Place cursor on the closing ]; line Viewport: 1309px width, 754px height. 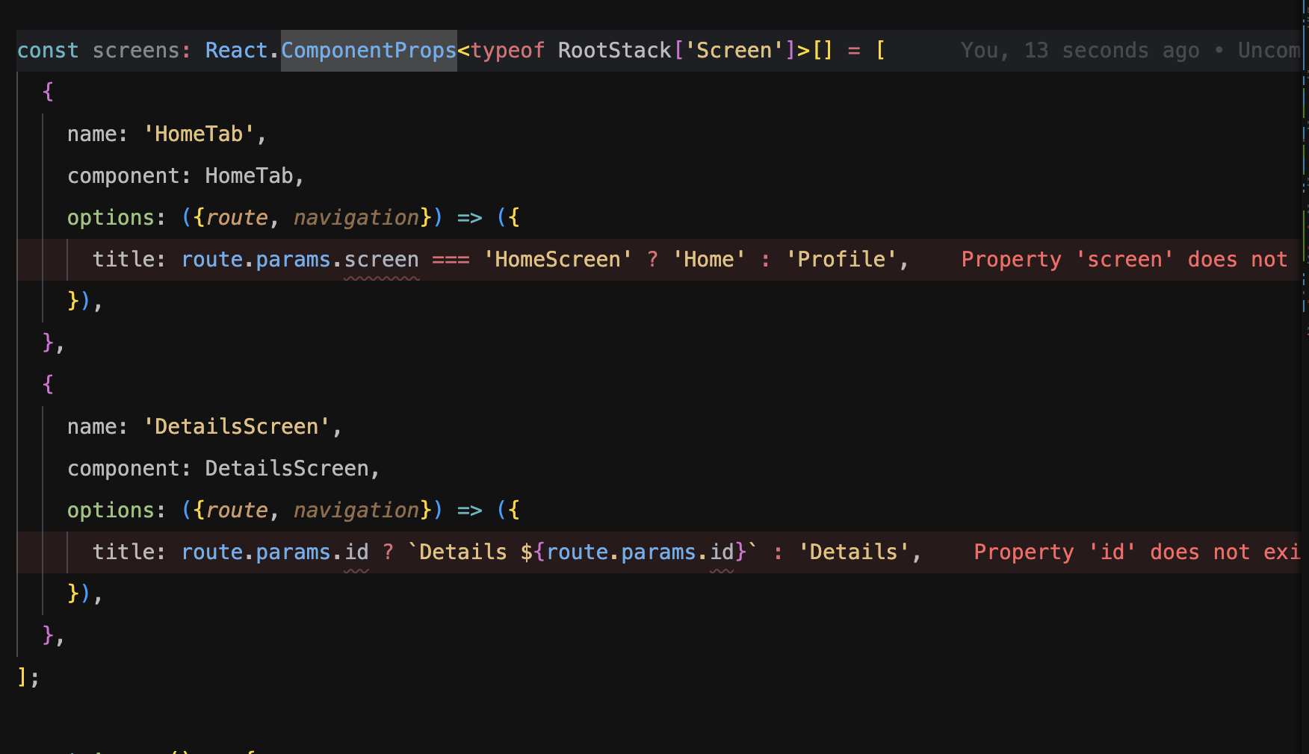(26, 676)
